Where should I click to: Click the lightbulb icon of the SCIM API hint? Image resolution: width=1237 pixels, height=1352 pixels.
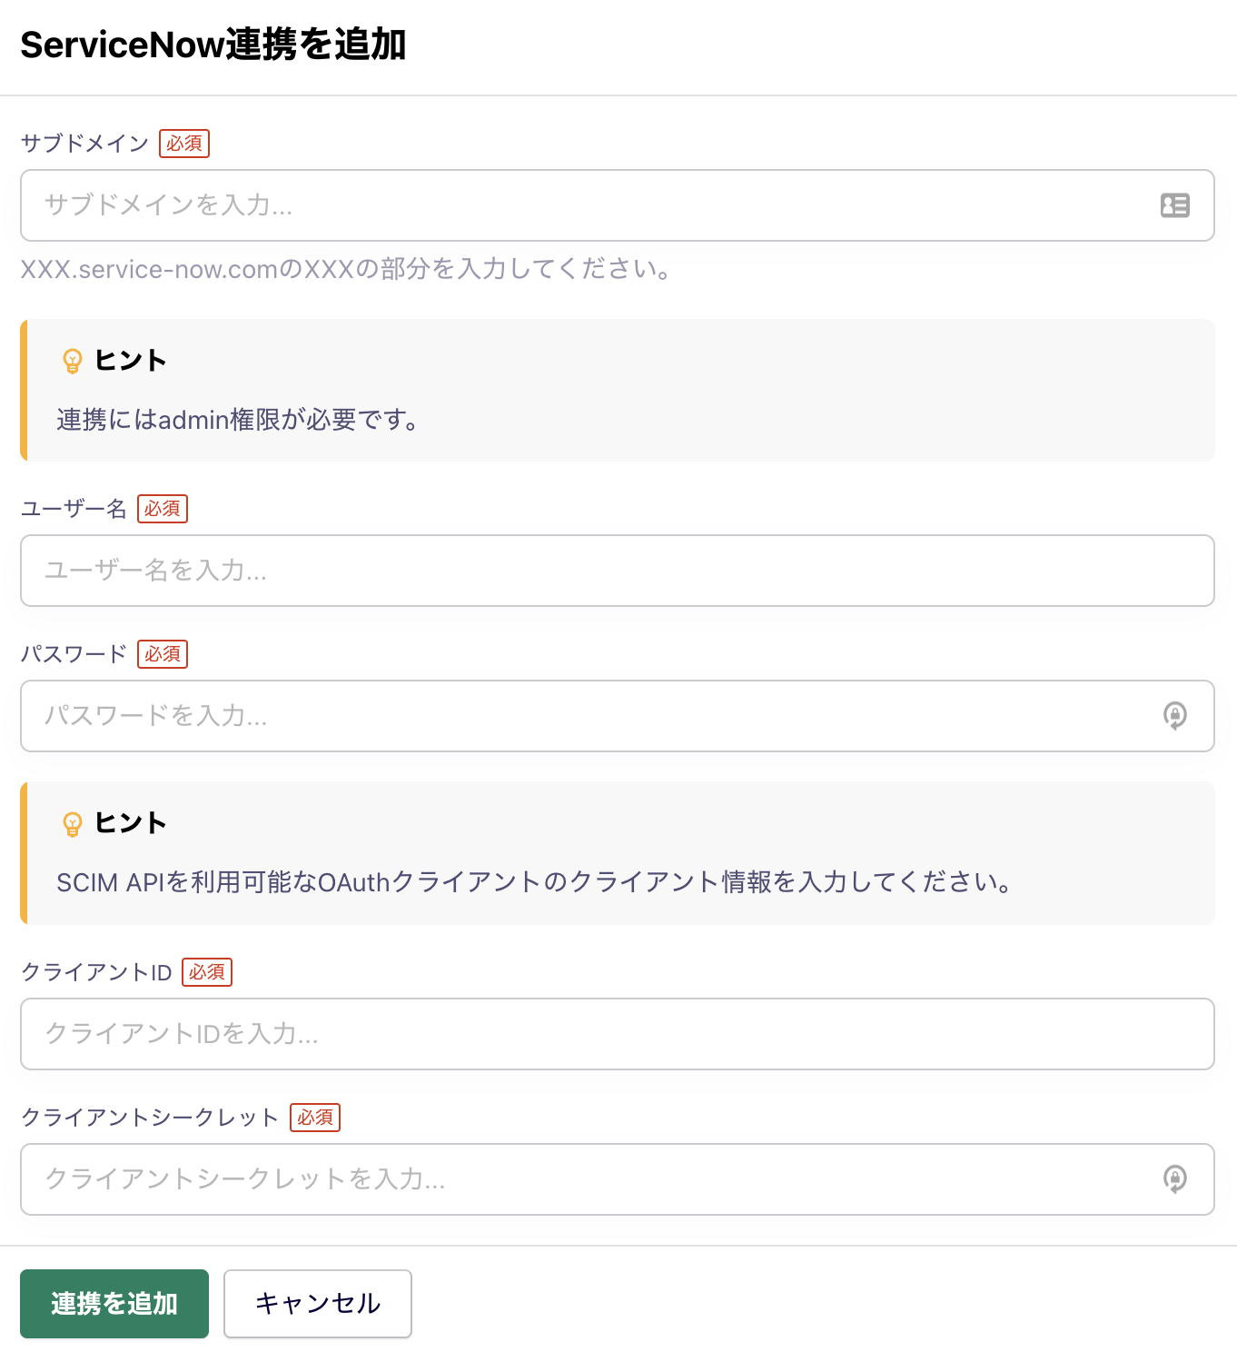(73, 824)
